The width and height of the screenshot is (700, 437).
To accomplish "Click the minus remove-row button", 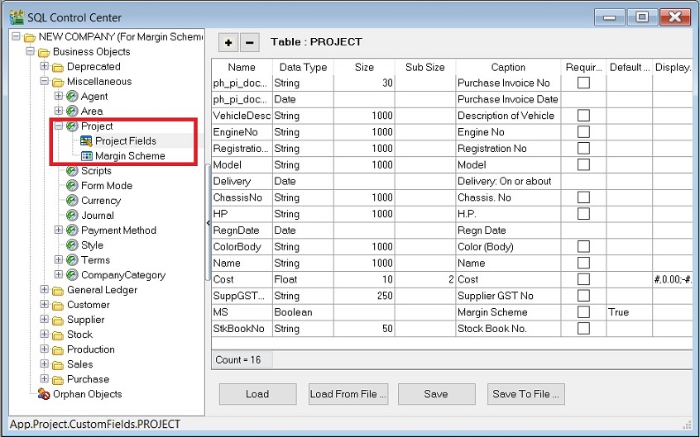I will pyautogui.click(x=249, y=42).
